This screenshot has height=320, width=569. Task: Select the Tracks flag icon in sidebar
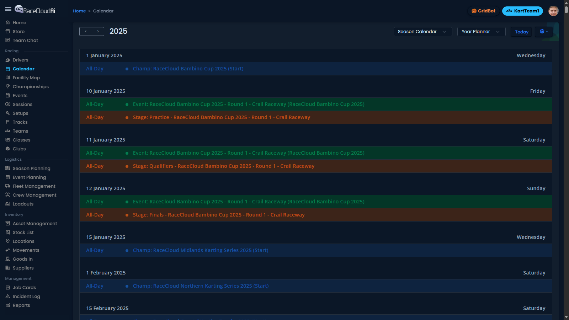click(x=7, y=122)
